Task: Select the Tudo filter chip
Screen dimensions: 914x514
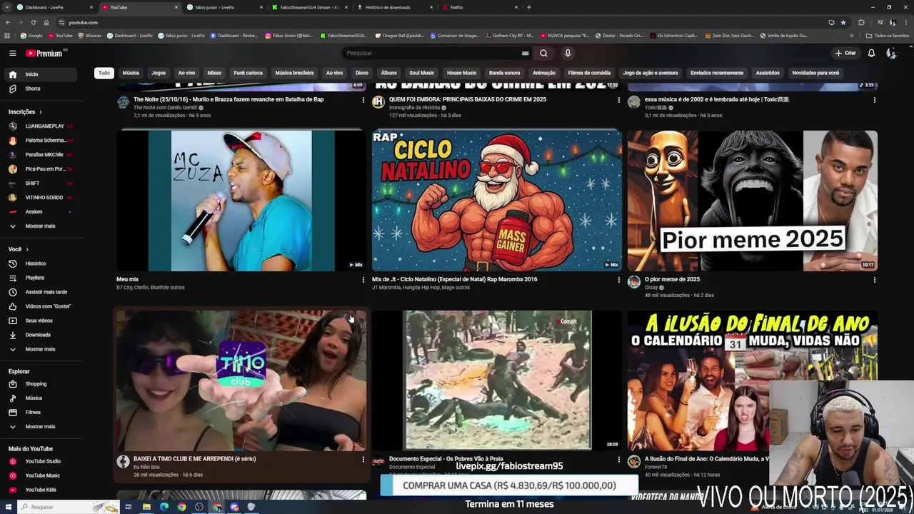Action: pyautogui.click(x=104, y=73)
